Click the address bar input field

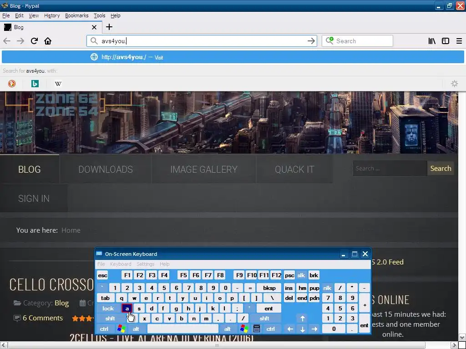coord(202,41)
